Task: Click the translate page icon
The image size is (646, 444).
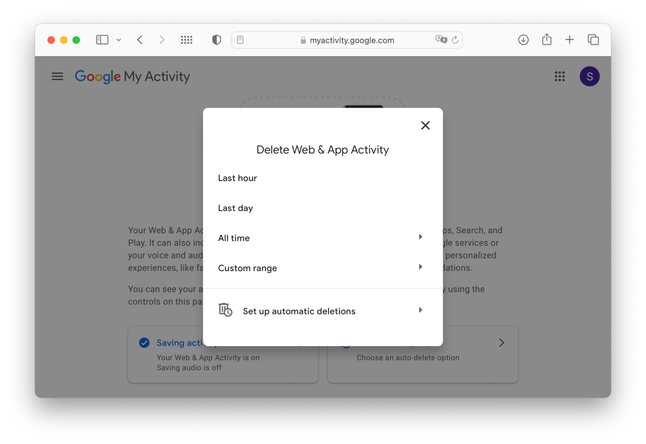Action: coord(441,40)
